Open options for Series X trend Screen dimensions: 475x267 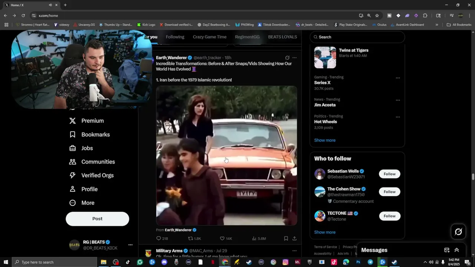point(398,78)
